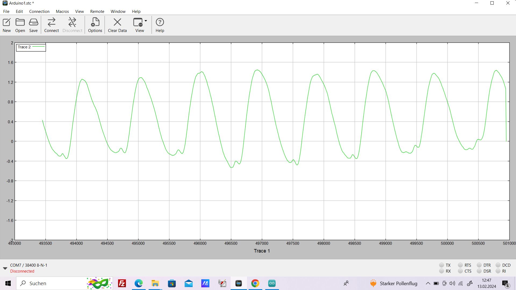Click the View toolbar icon
The height and width of the screenshot is (290, 516).
click(x=138, y=23)
